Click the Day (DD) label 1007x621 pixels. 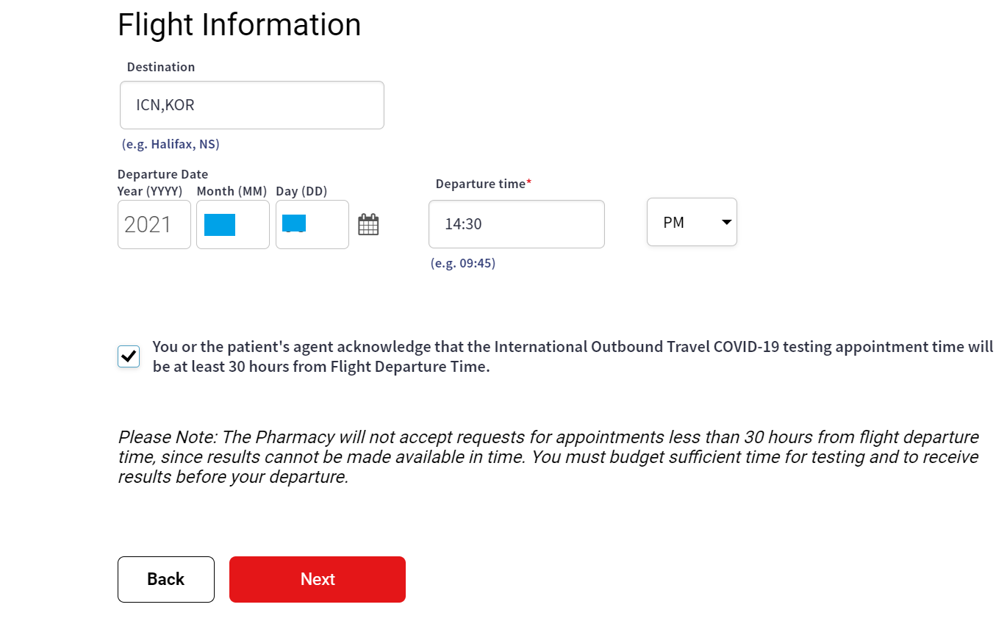[301, 191]
